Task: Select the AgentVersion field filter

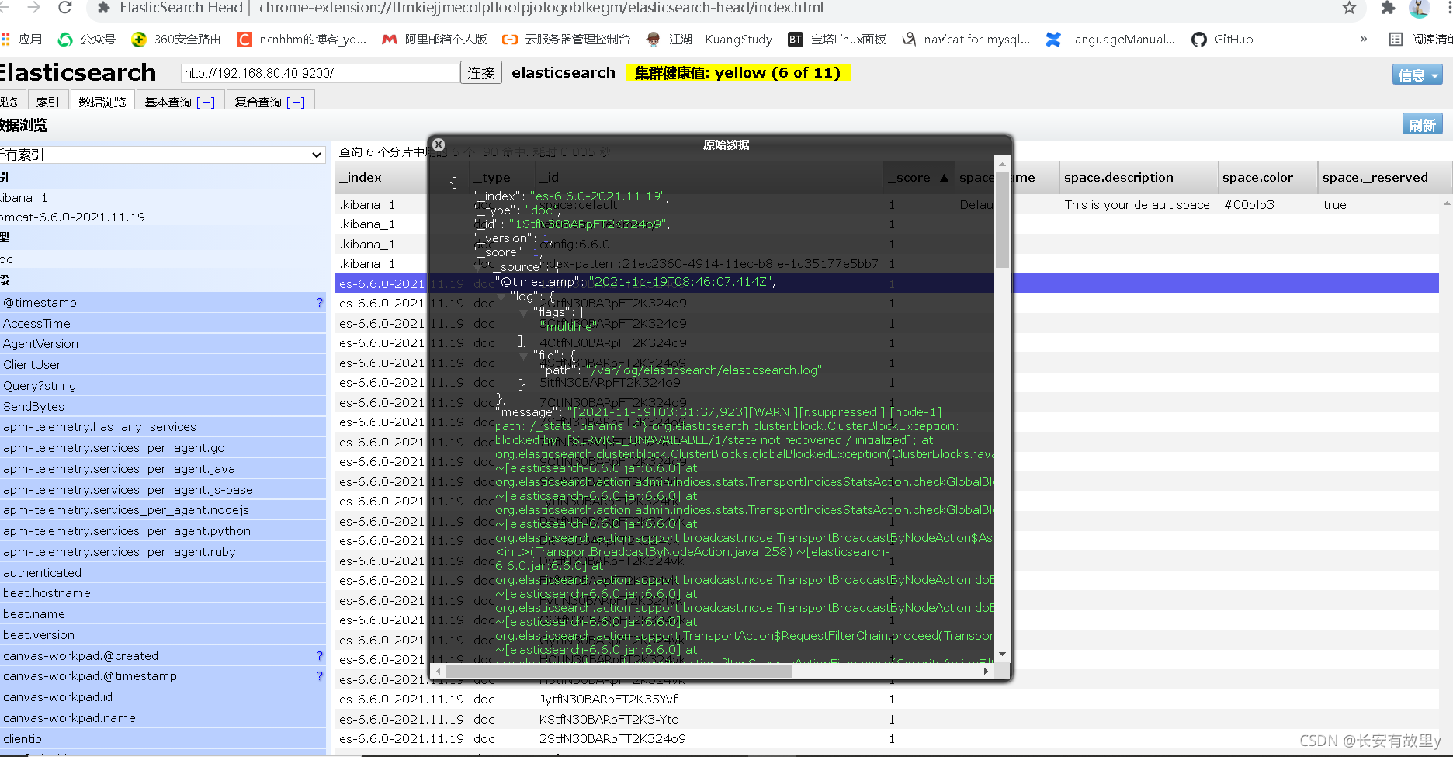Action: tap(161, 344)
